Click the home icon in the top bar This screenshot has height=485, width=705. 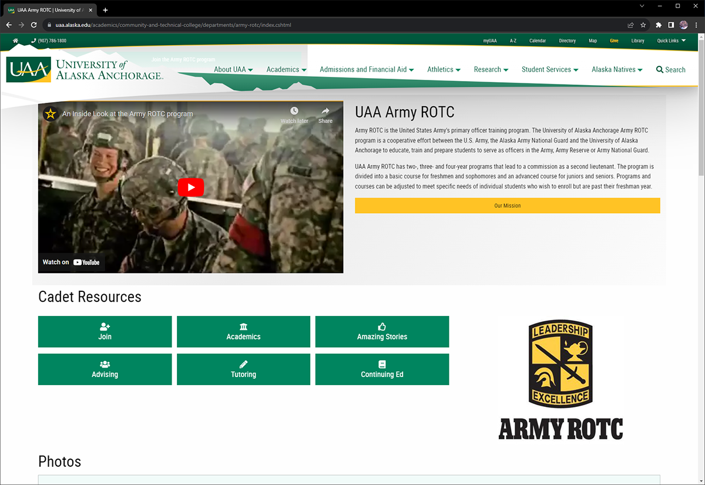click(15, 41)
